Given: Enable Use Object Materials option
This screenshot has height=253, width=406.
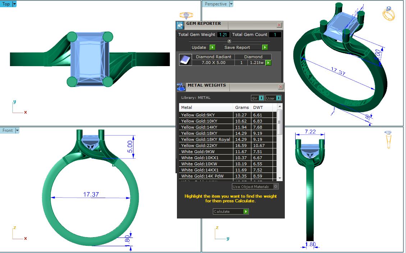Looking at the screenshot, I should pos(275,187).
